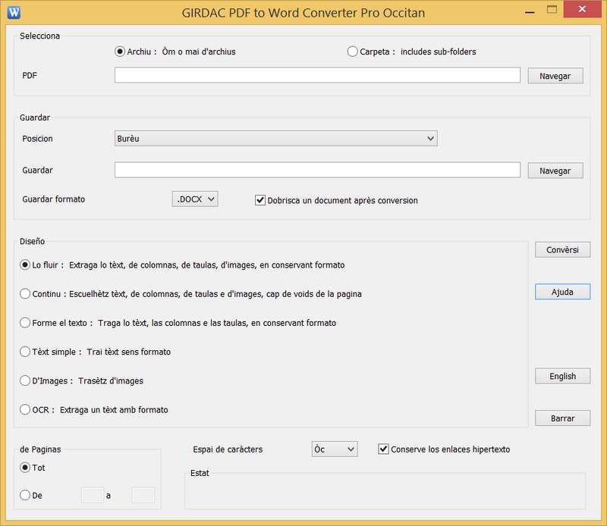607x526 pixels.
Task: Click the GIRDAC app icon in title bar
Action: pyautogui.click(x=14, y=12)
